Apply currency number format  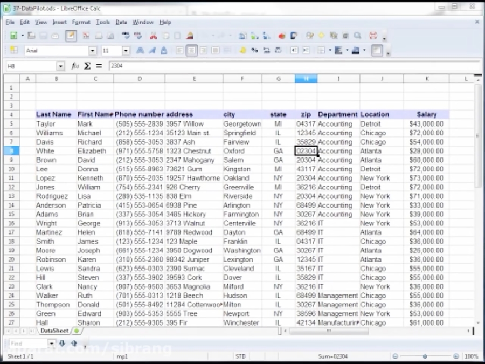click(x=241, y=50)
